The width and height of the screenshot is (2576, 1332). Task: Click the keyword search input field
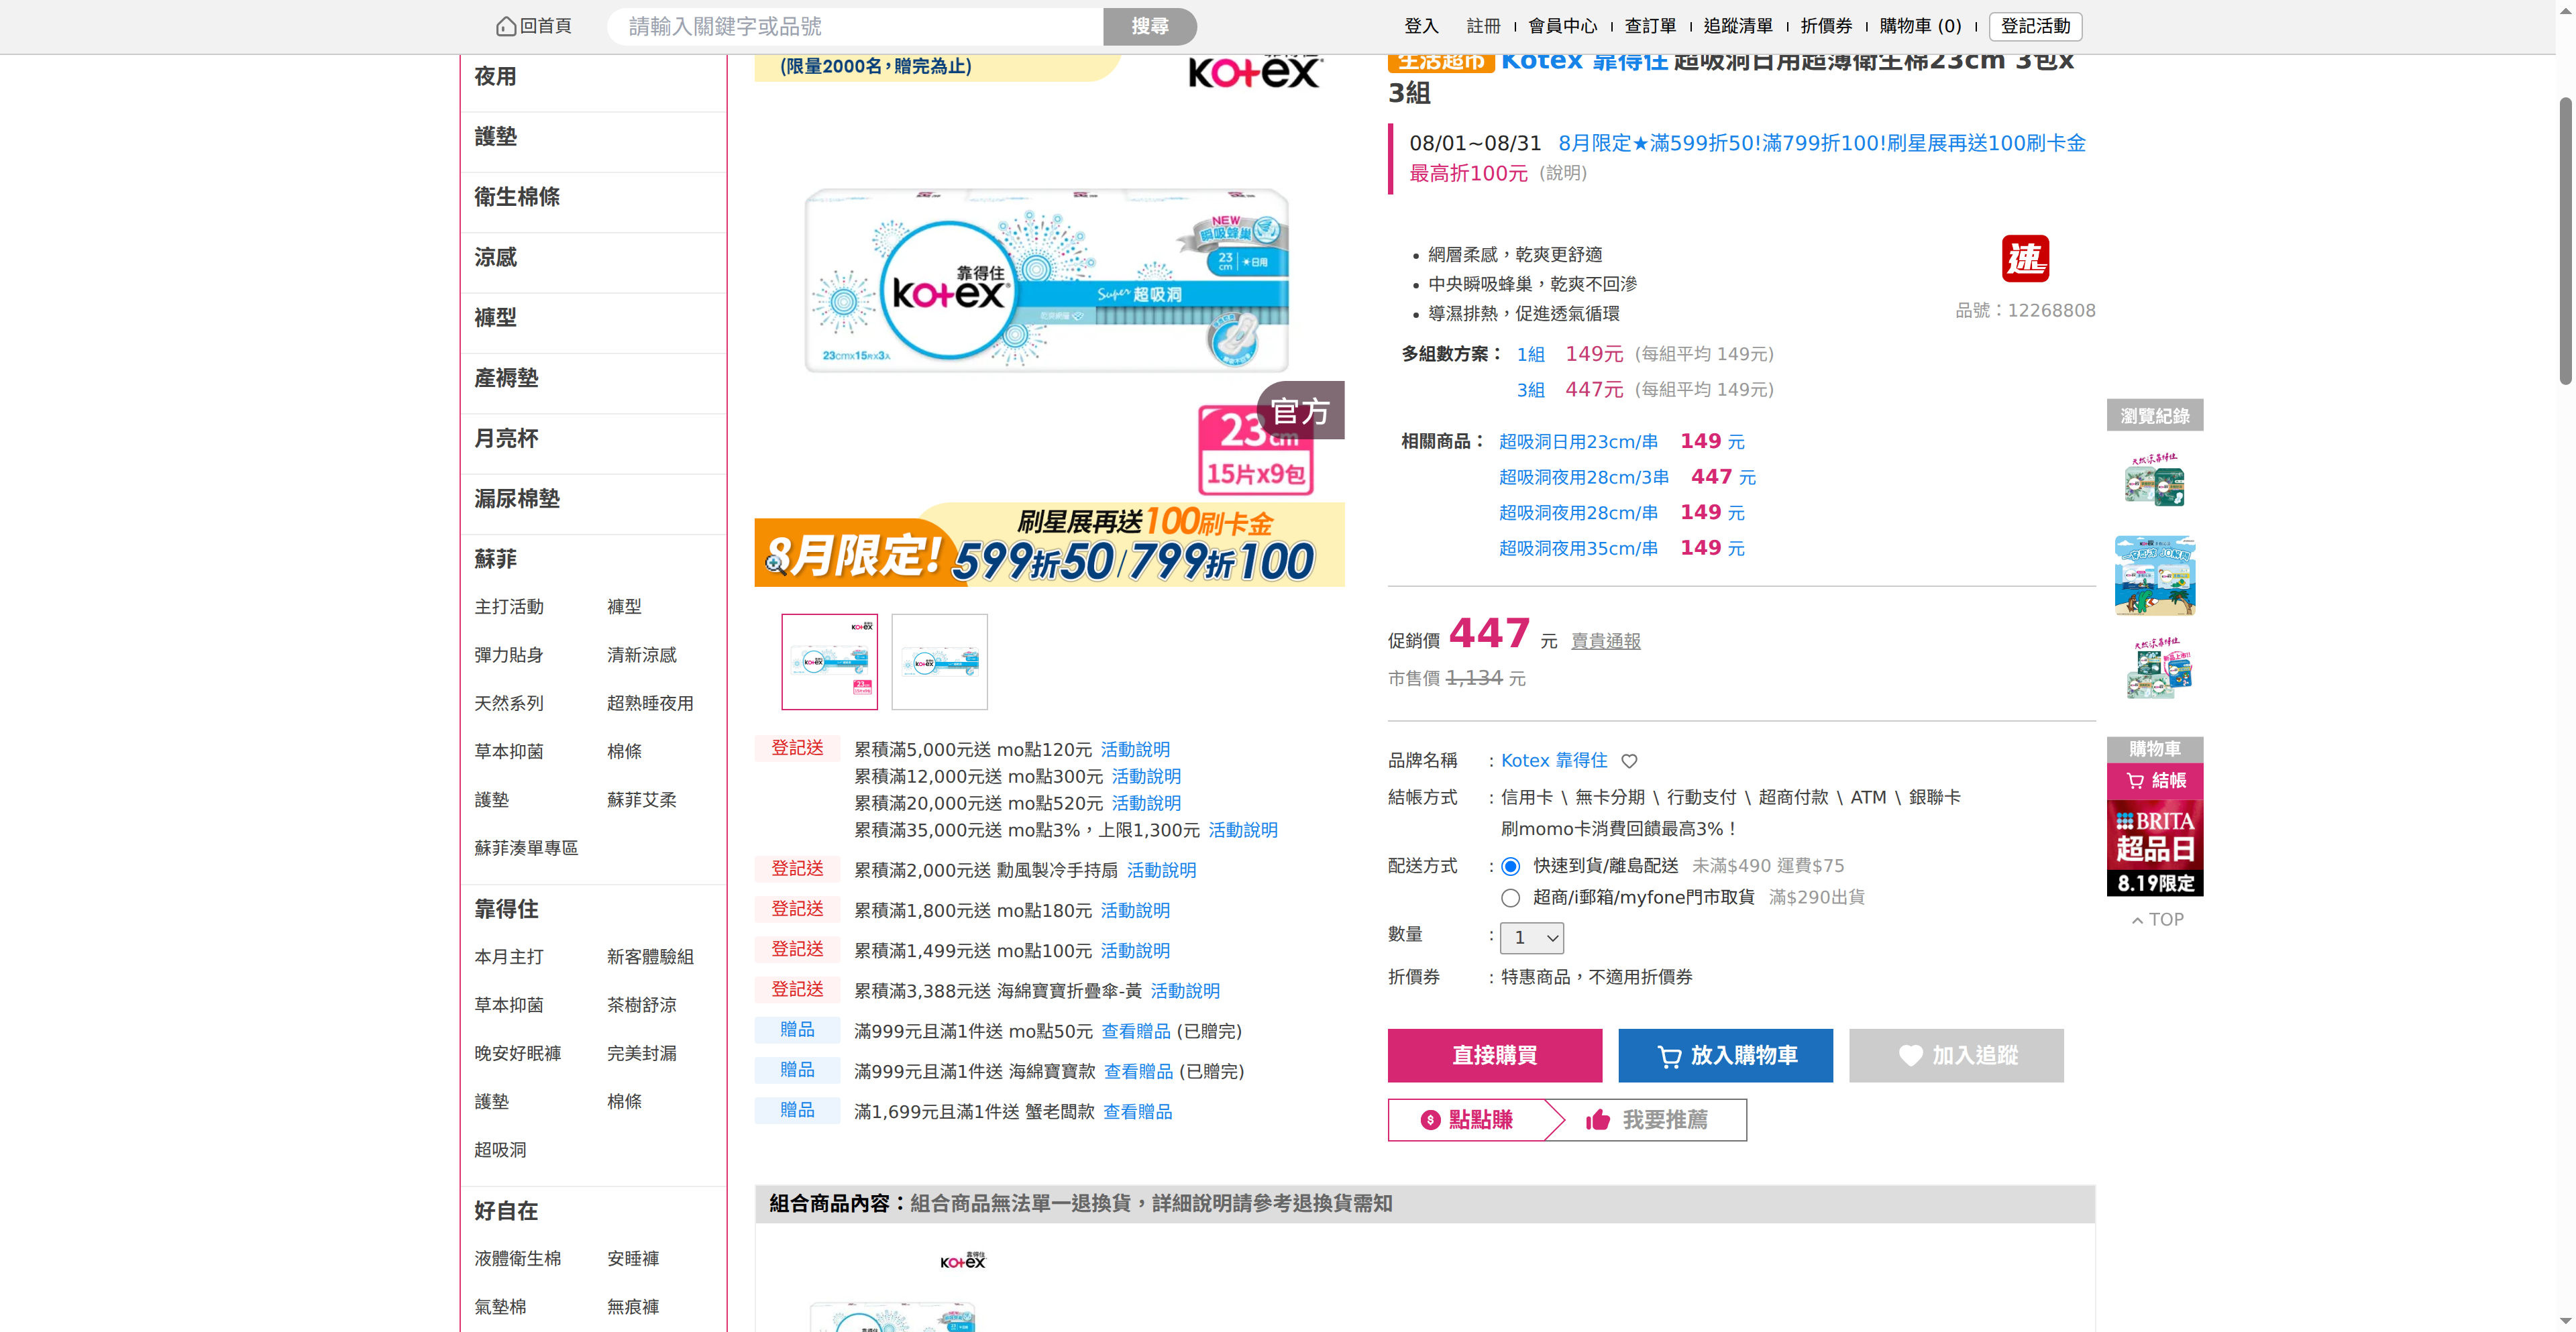click(856, 27)
